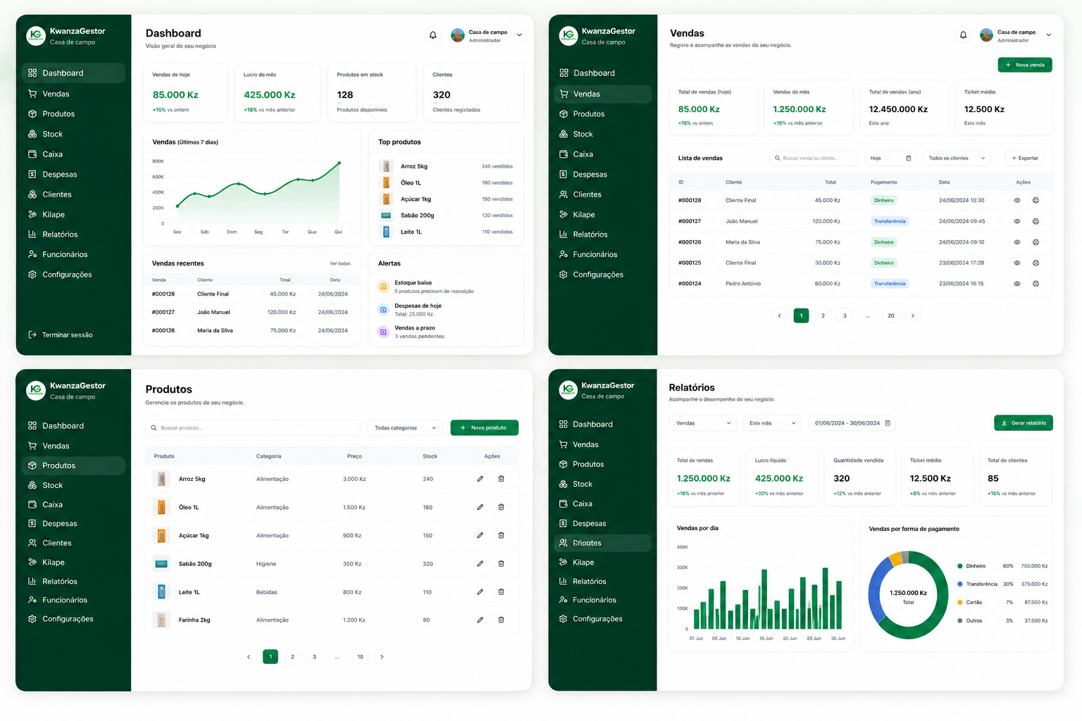View sale #000125 with eye icon
The height and width of the screenshot is (721, 1082).
coord(1016,263)
